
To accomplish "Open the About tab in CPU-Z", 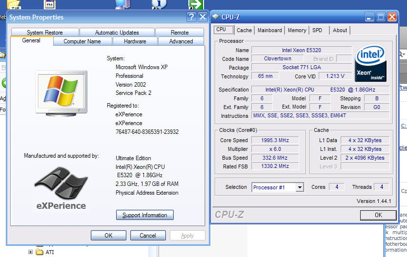I will pos(340,30).
